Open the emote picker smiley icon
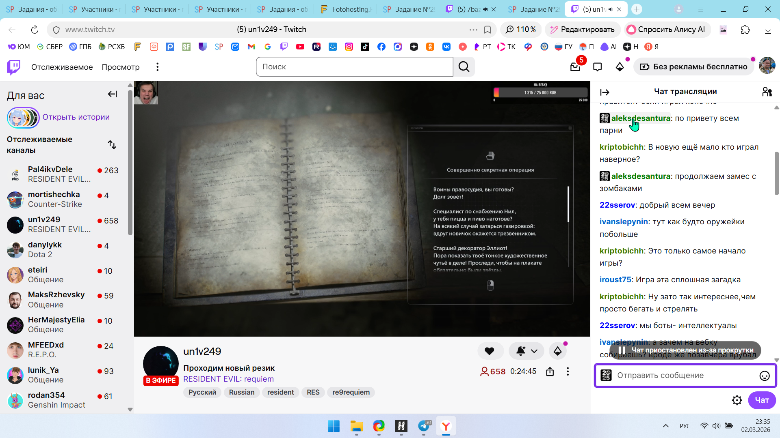 point(764,376)
